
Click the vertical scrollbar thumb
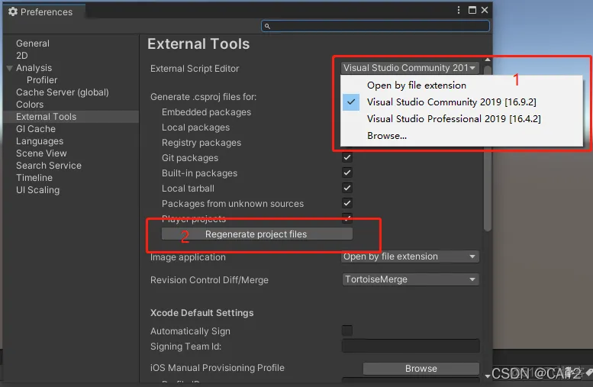point(488,148)
